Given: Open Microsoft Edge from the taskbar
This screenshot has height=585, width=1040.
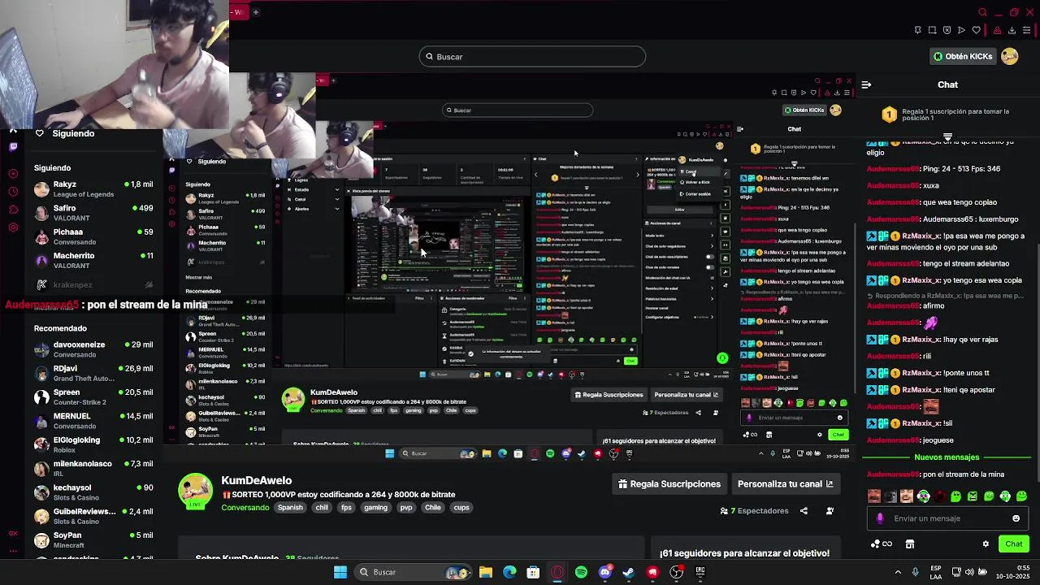Looking at the screenshot, I should click(x=509, y=572).
